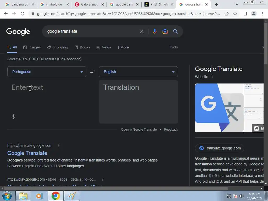This screenshot has width=268, height=201.
Task: Switch to the News results tab
Action: click(x=104, y=47)
